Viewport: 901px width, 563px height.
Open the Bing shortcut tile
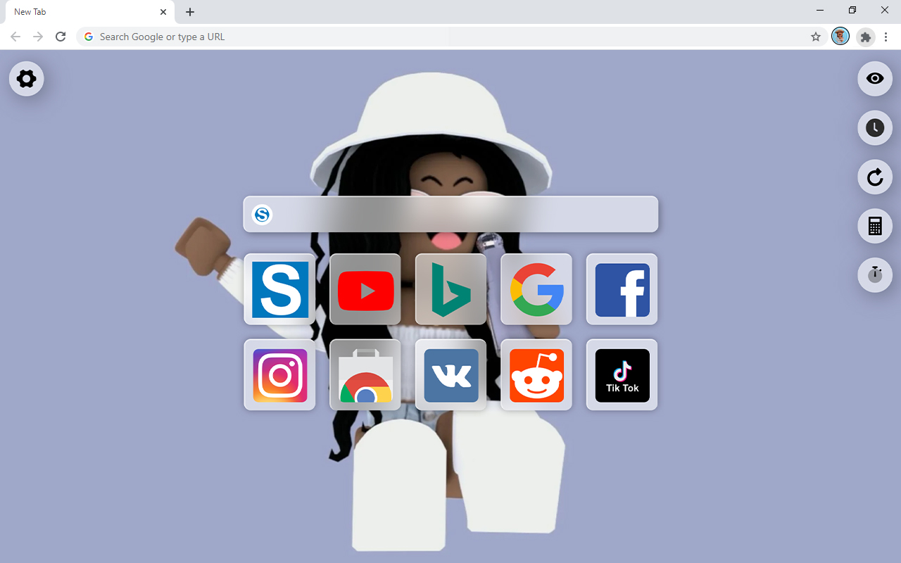click(451, 289)
